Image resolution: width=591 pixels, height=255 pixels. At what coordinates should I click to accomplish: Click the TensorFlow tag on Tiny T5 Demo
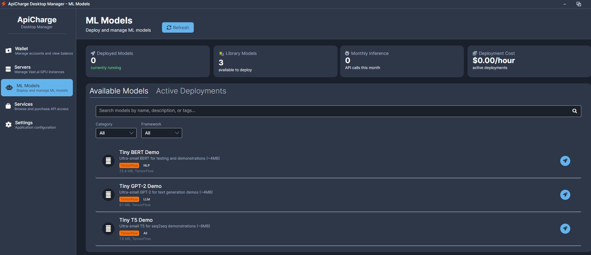pos(129,233)
